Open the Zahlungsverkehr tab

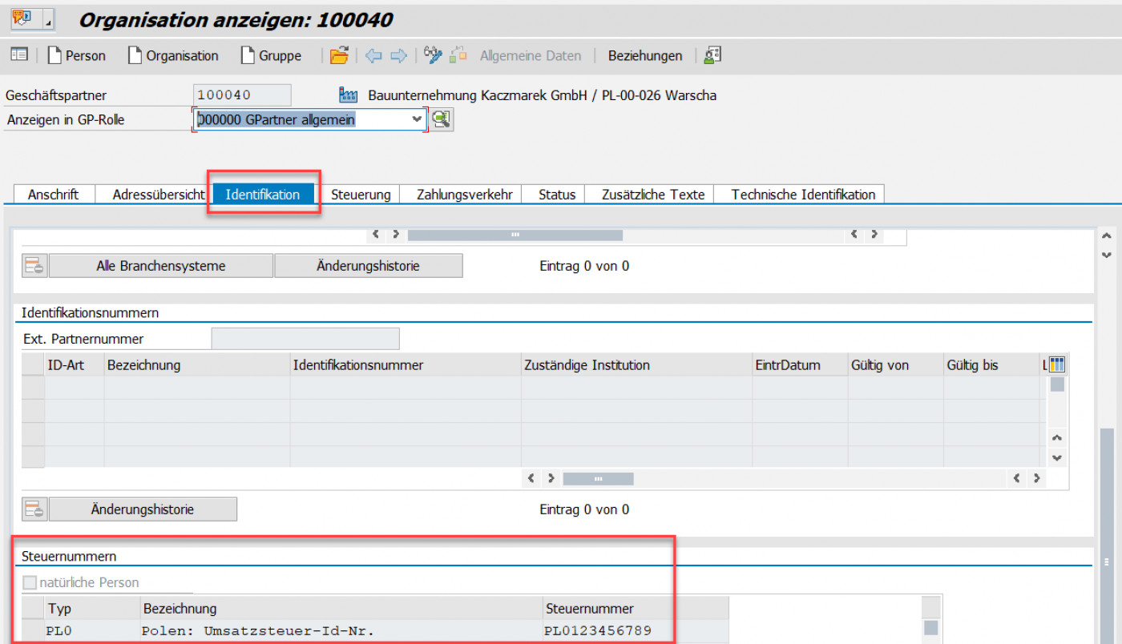[464, 195]
